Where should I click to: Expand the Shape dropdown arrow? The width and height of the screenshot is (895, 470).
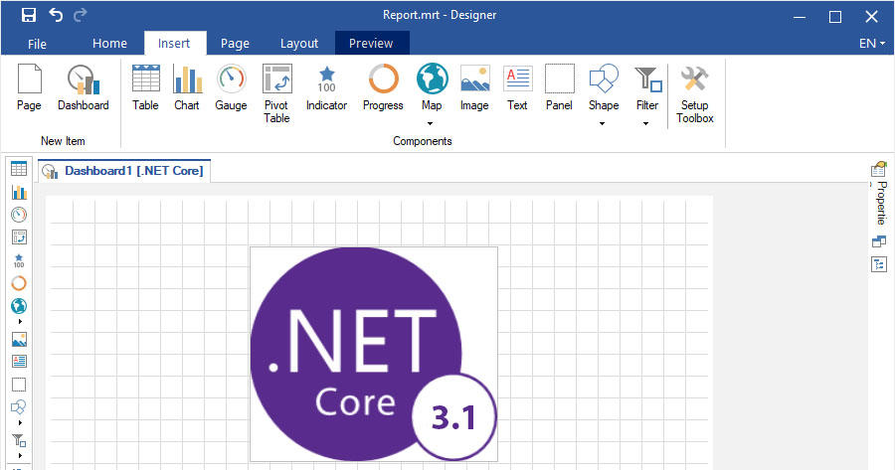coord(603,124)
